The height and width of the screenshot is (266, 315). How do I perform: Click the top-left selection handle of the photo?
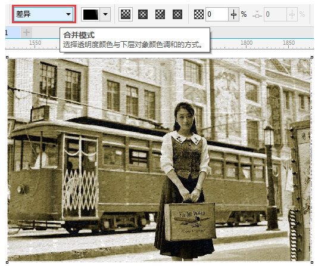tap(7, 57)
